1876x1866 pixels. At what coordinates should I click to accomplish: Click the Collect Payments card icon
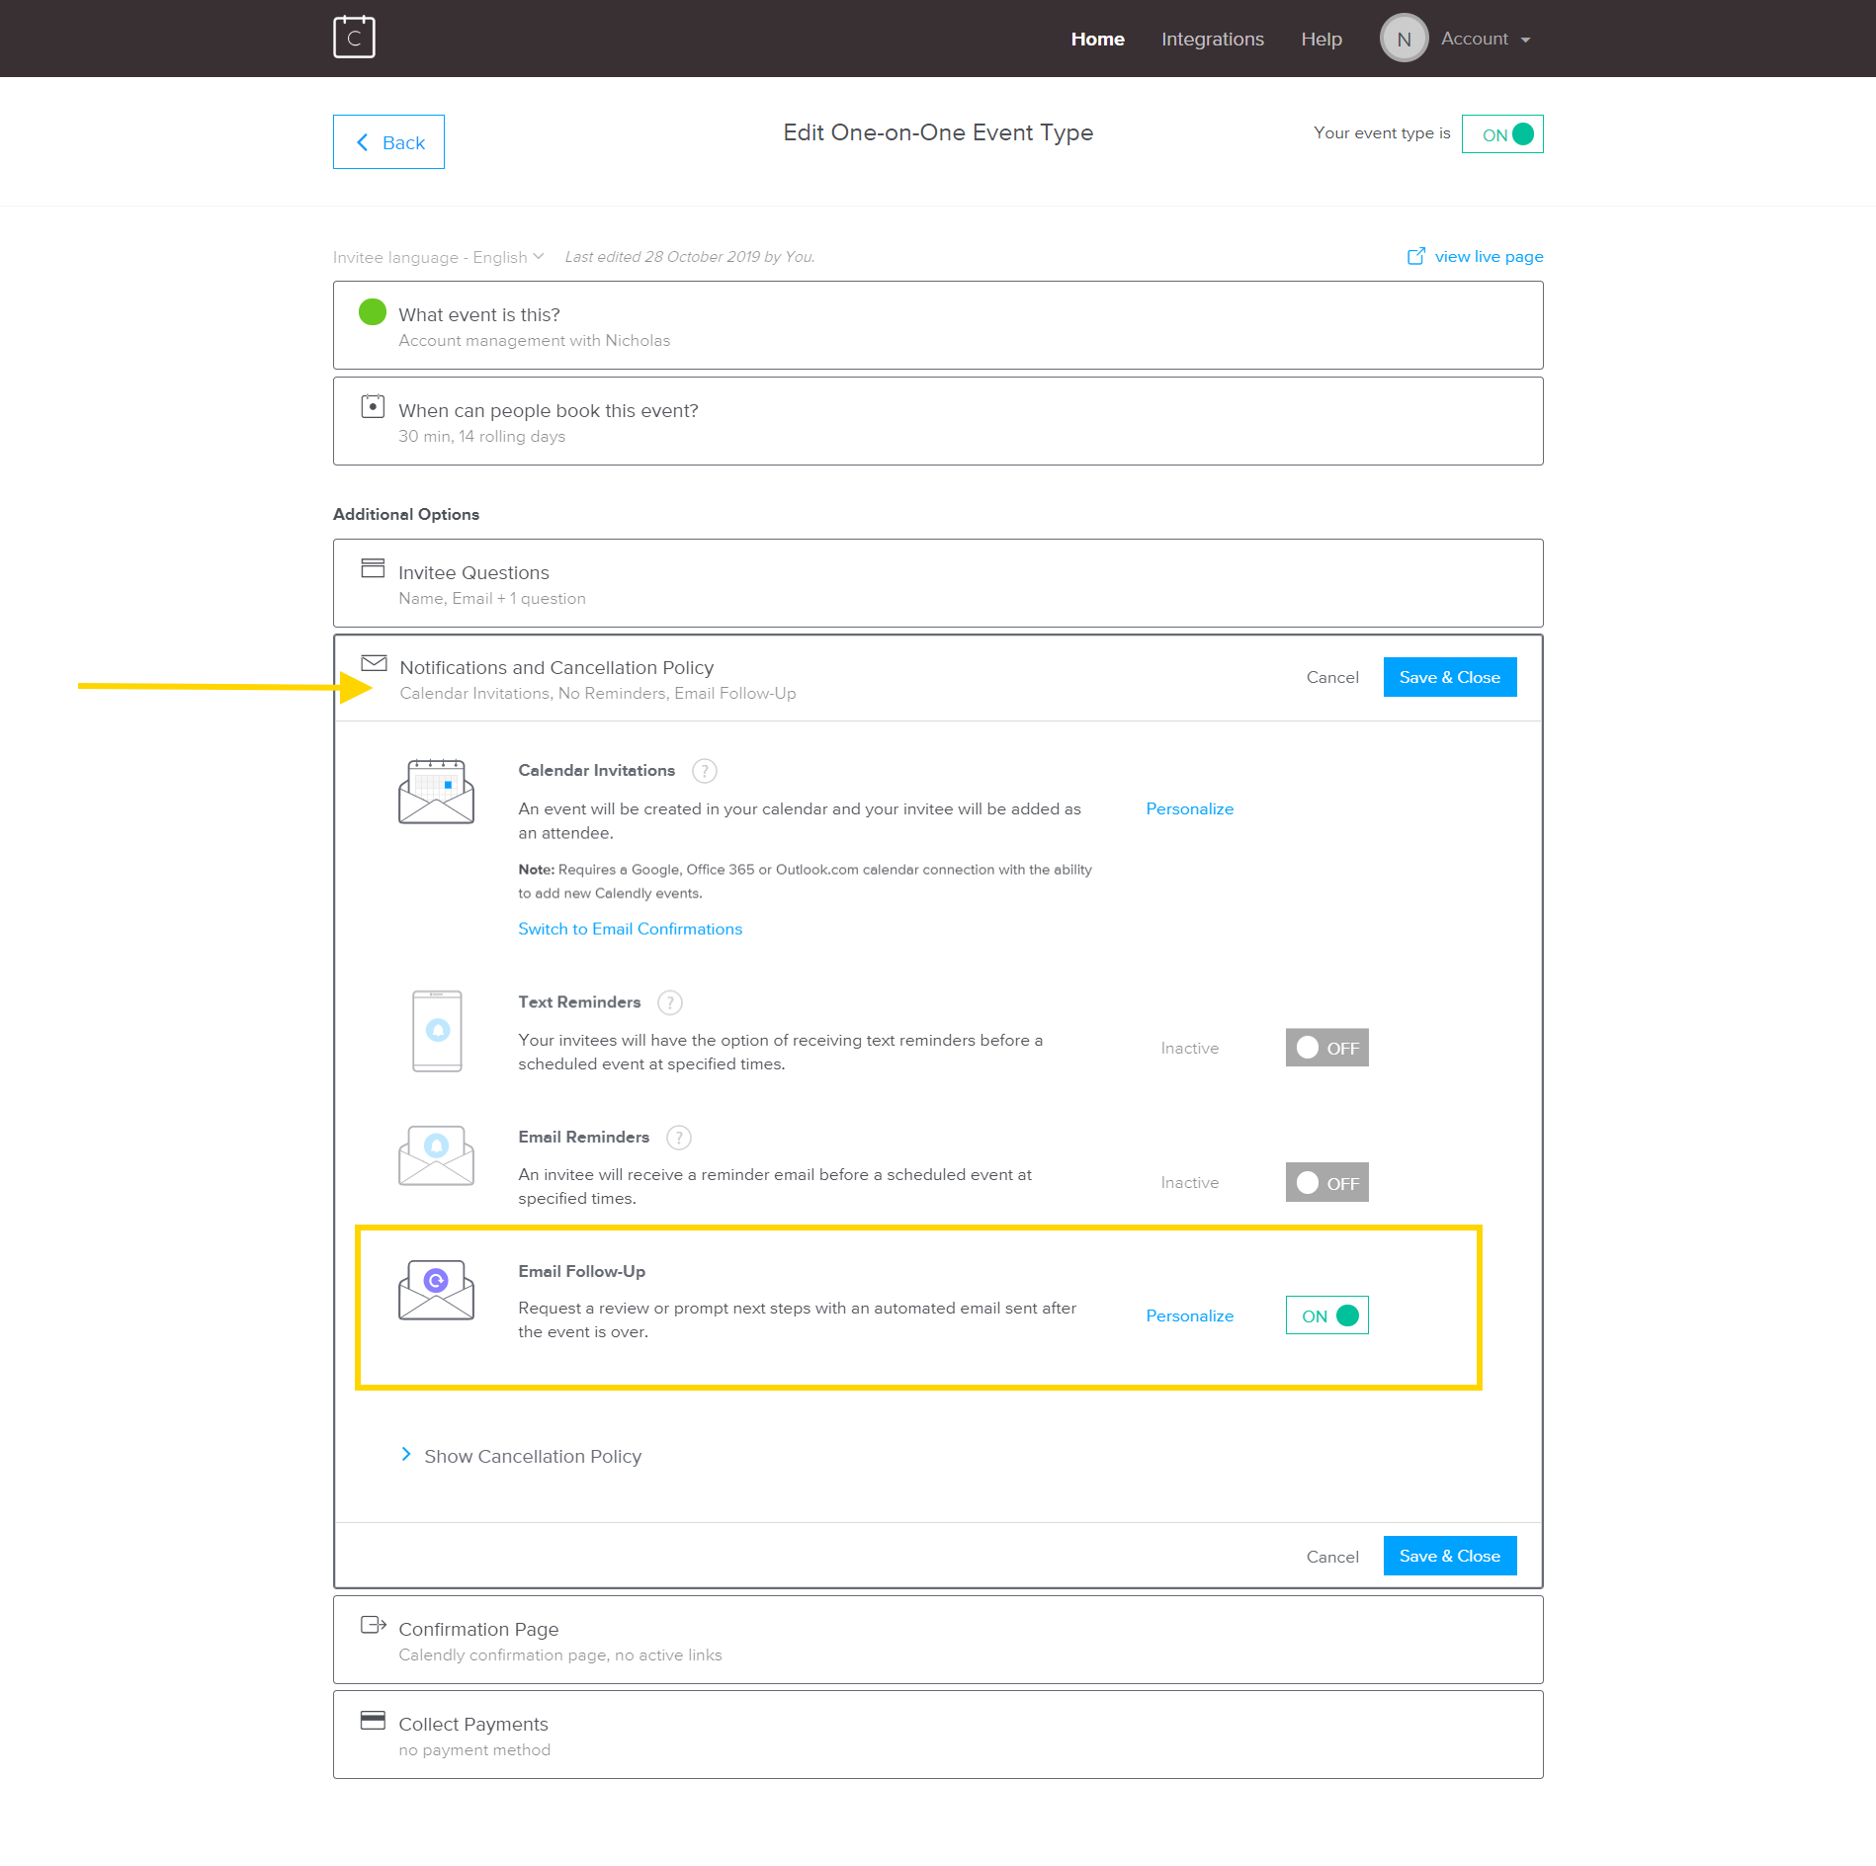click(x=373, y=1720)
